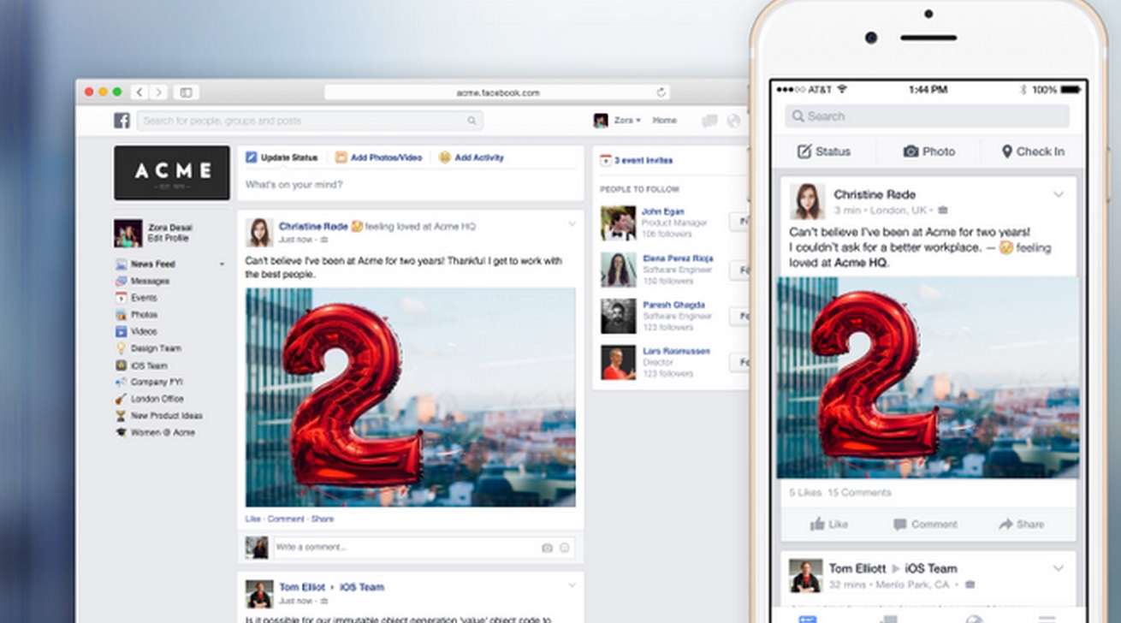Open options chevron on Christine Rode's desktop post

point(572,224)
